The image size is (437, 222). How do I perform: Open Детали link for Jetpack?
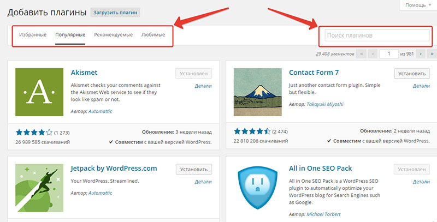point(203,182)
